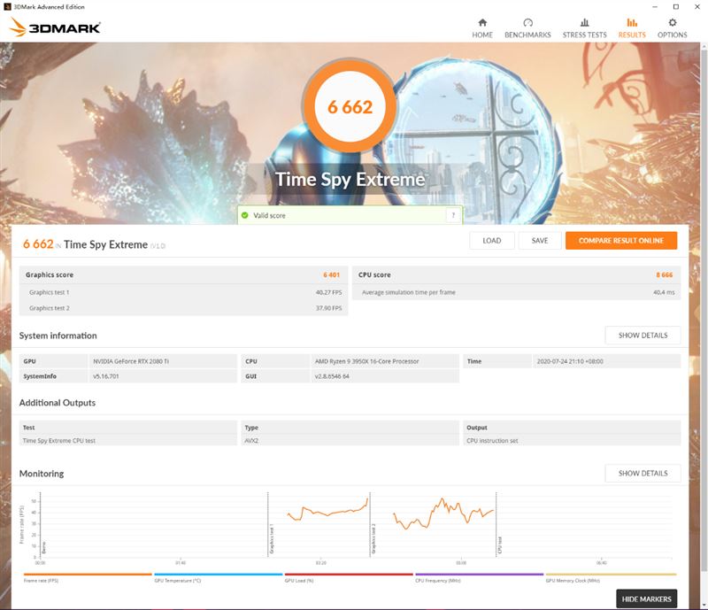This screenshot has height=610, width=708.
Task: Maximize the 3DMark window
Action: point(676,7)
